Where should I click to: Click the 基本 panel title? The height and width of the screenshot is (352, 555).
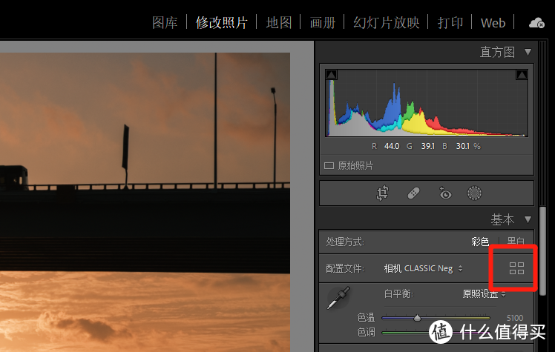(502, 219)
